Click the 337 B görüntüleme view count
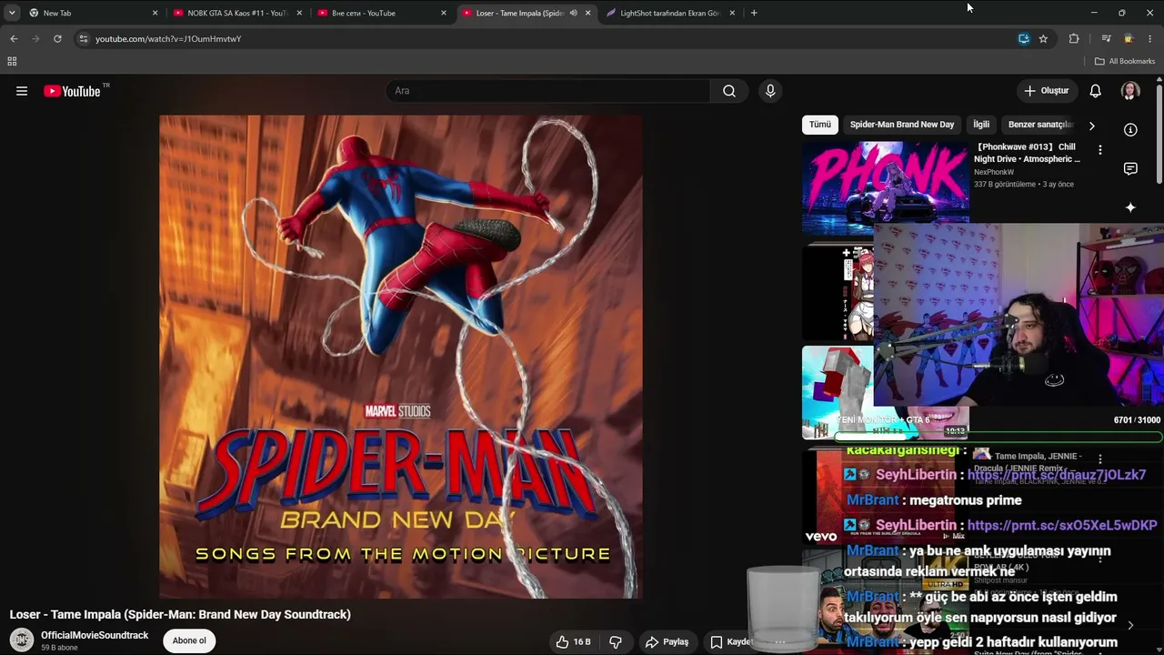1164x655 pixels. pyautogui.click(x=1005, y=184)
